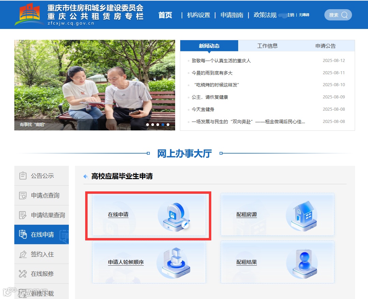Click the 搜索 search box
This screenshot has width=368, height=299.
click(x=338, y=15)
